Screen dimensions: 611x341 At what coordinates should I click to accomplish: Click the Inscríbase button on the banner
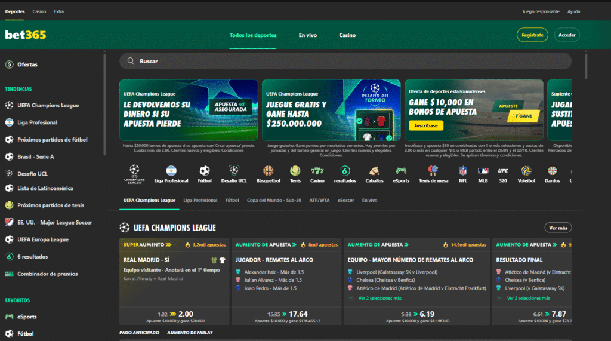[426, 125]
